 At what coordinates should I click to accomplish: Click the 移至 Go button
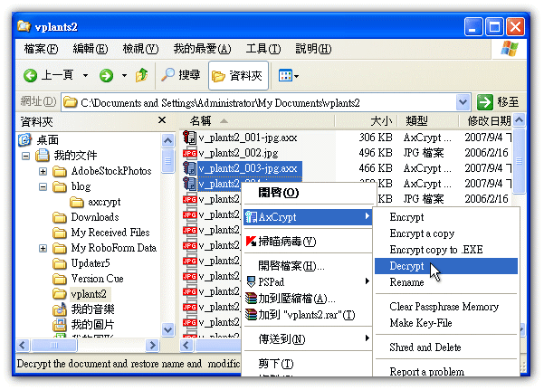[x=498, y=102]
